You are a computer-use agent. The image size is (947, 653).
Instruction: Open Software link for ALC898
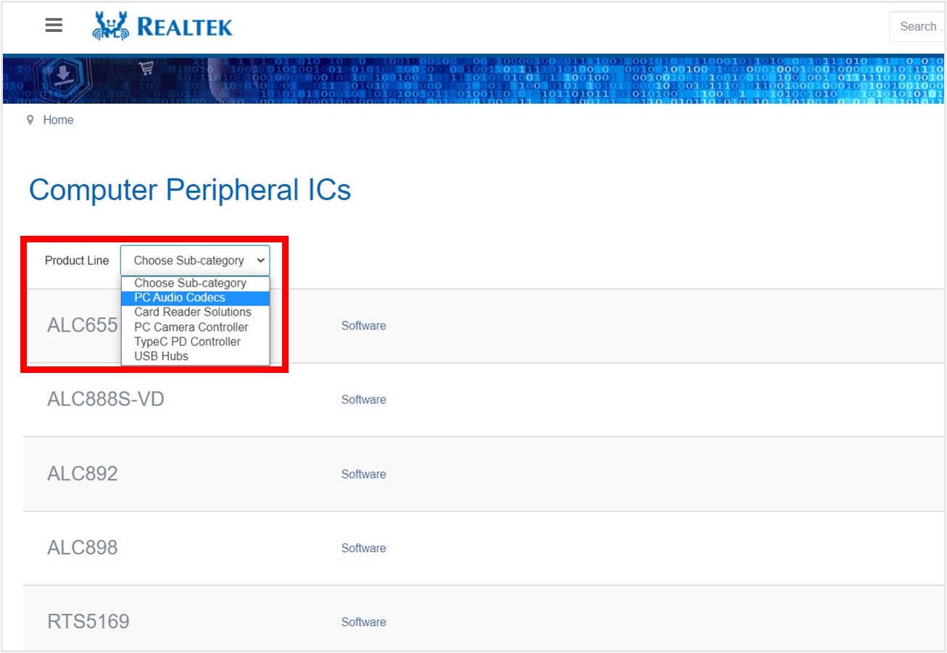[363, 548]
